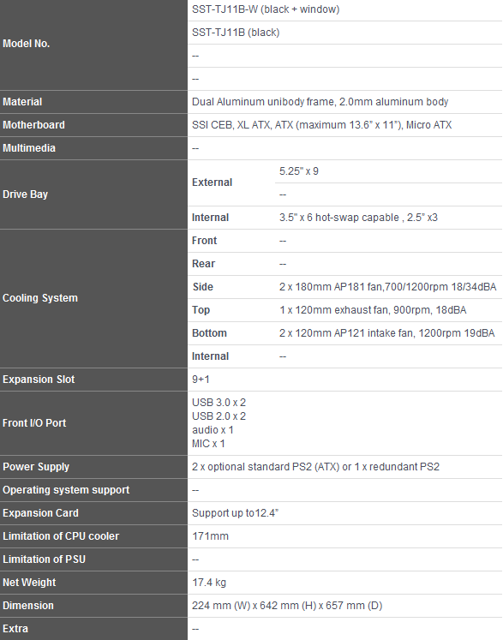The image size is (503, 640).
Task: Click the Motherboard row header
Action: (x=93, y=125)
